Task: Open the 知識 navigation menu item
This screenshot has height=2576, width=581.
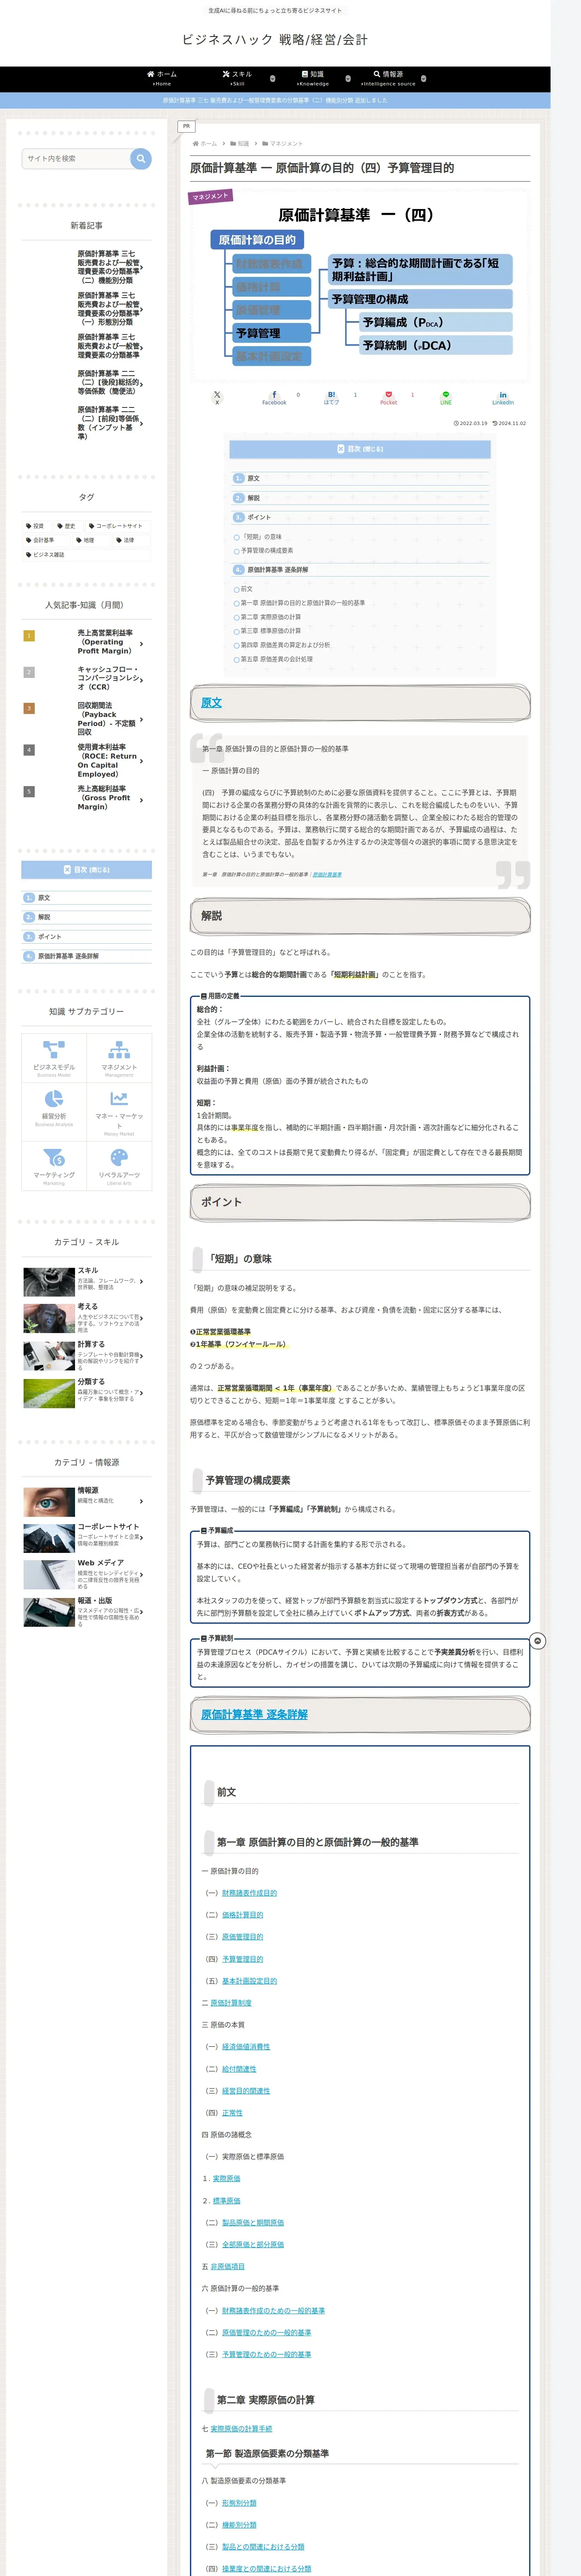Action: 313,78
